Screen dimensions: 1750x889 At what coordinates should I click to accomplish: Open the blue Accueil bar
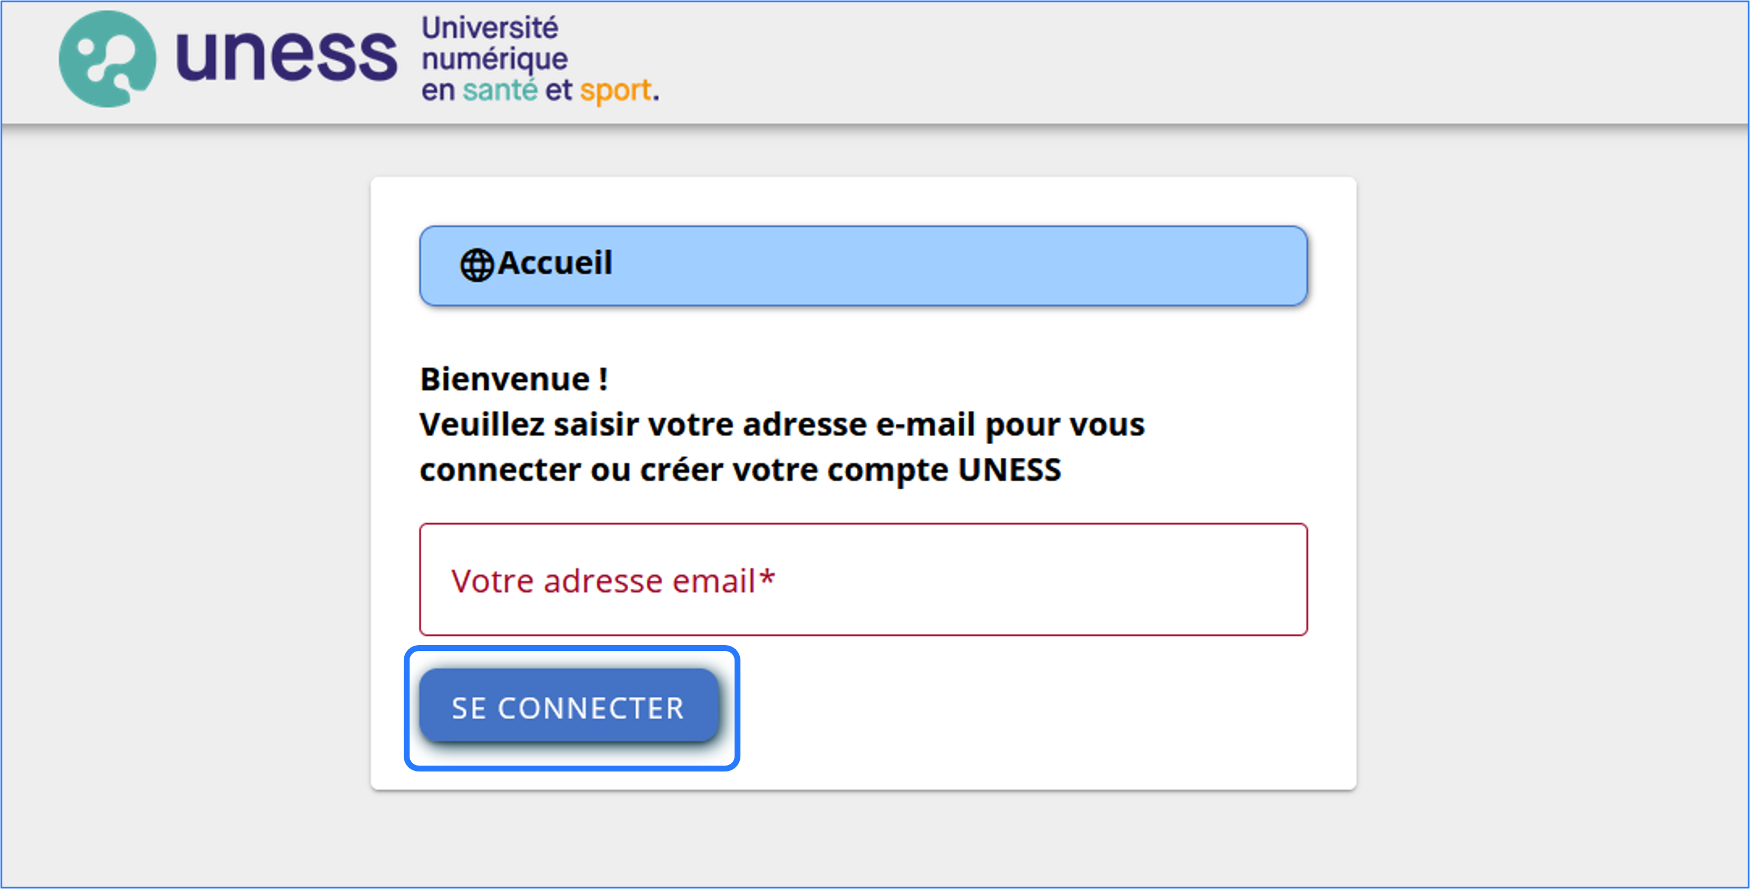click(863, 266)
